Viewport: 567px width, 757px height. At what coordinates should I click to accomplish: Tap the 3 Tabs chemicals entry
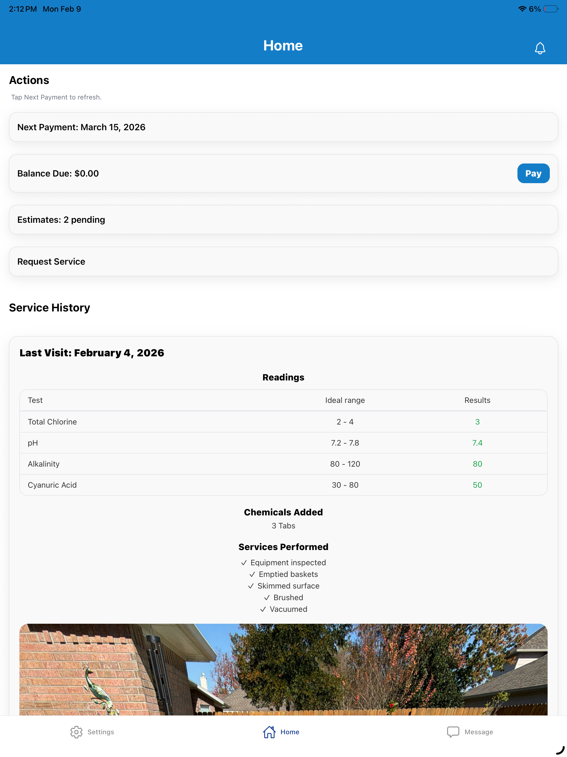[283, 526]
